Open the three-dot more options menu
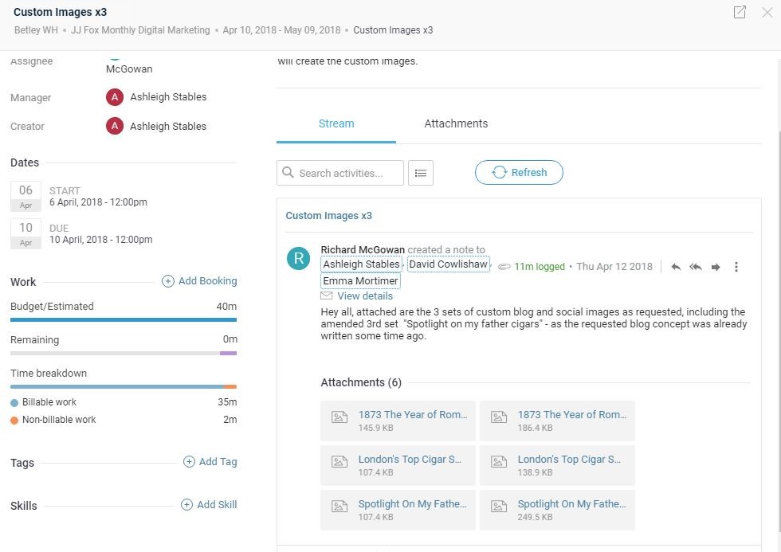Viewport: 781px width, 552px height. [736, 267]
